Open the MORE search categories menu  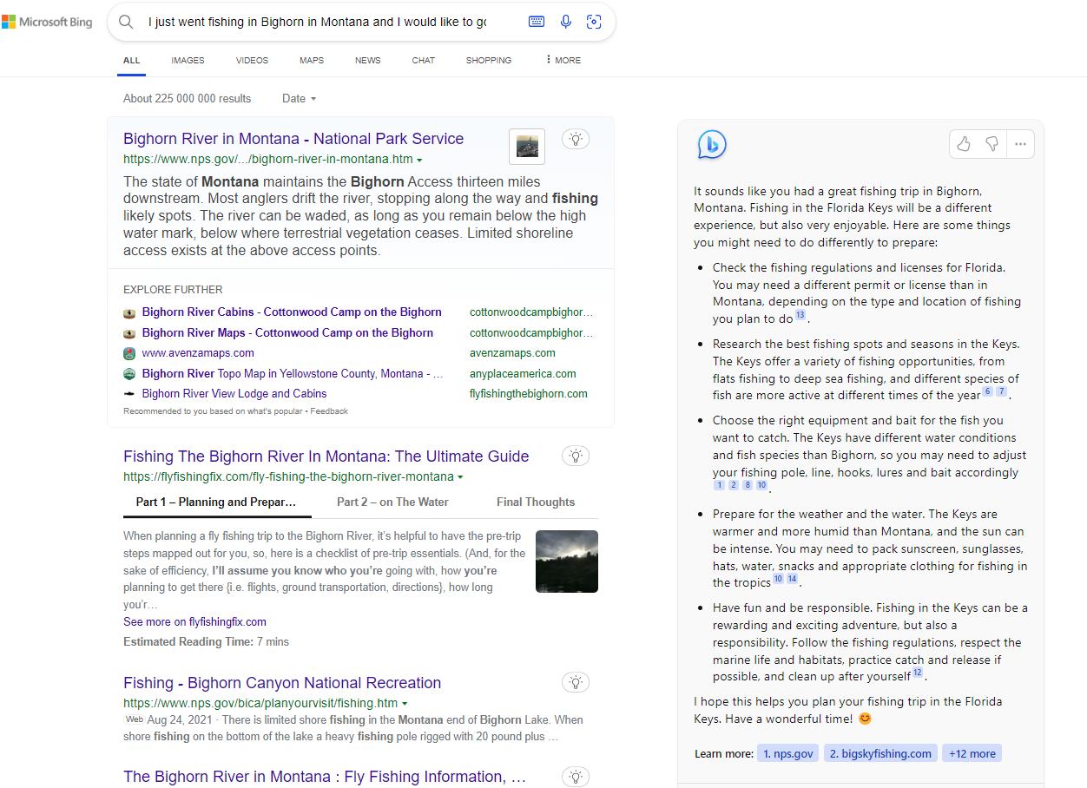click(563, 61)
